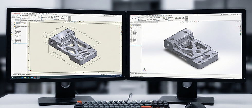This screenshot has width=252, height=108.
Task: Open Edit menu on right monitor
Action: click(142, 16)
